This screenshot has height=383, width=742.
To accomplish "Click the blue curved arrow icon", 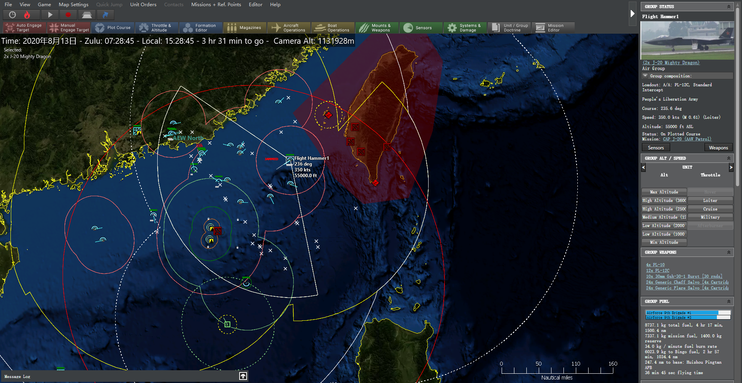I will 105,15.
